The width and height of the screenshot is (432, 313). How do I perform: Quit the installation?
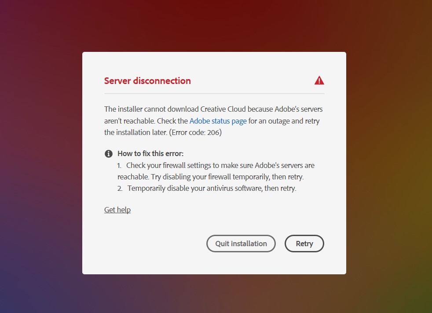(241, 244)
